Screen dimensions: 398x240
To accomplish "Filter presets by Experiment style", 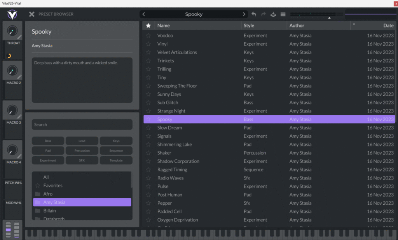I will point(48,160).
